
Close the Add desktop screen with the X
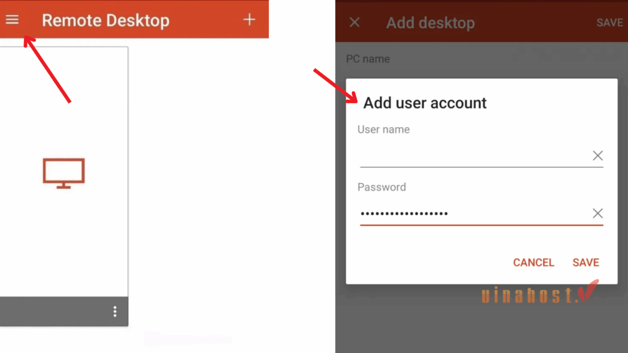[x=354, y=22]
